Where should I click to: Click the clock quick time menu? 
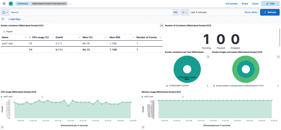(x=185, y=12)
